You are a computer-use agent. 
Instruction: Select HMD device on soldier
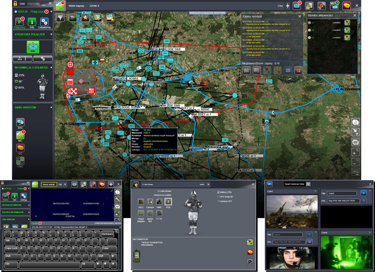[159, 202]
